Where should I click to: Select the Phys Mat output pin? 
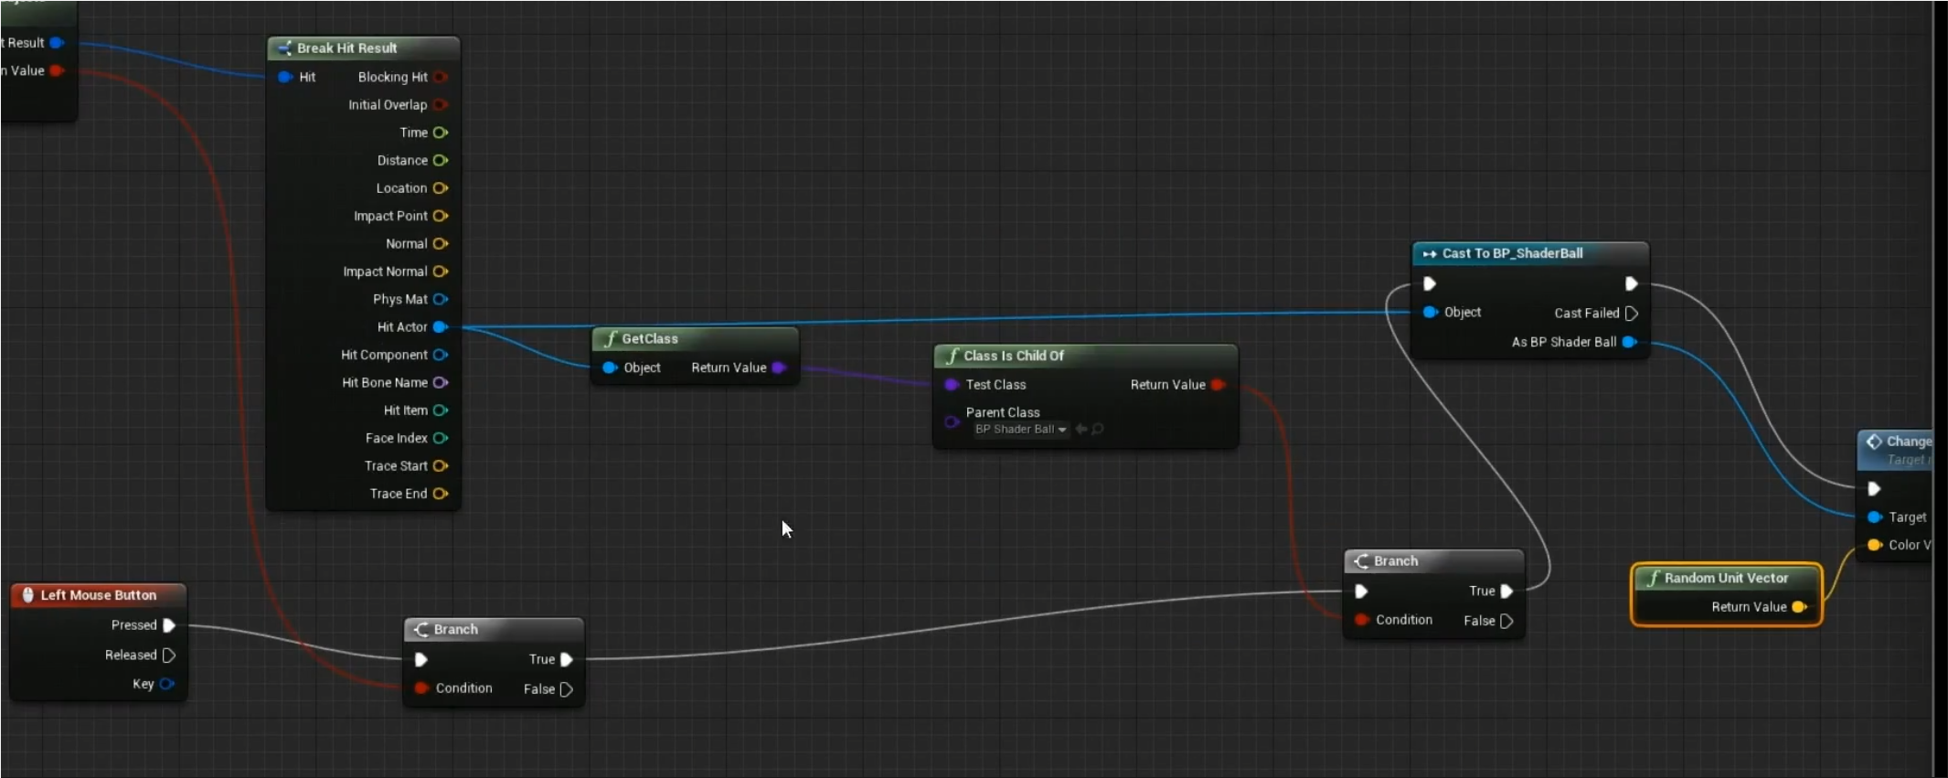click(x=441, y=299)
